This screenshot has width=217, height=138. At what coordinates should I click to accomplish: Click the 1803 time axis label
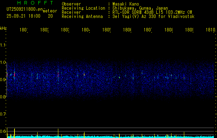click(x=65, y=30)
